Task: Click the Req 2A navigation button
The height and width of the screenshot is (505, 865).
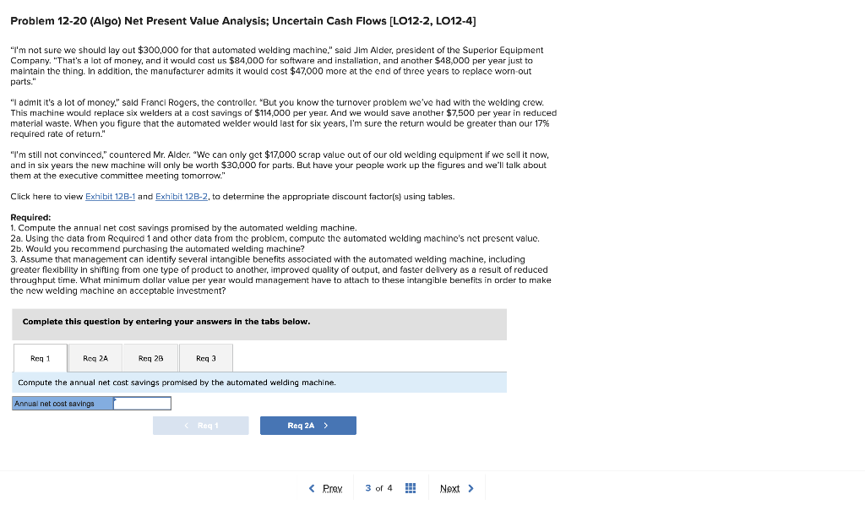Action: [308, 426]
